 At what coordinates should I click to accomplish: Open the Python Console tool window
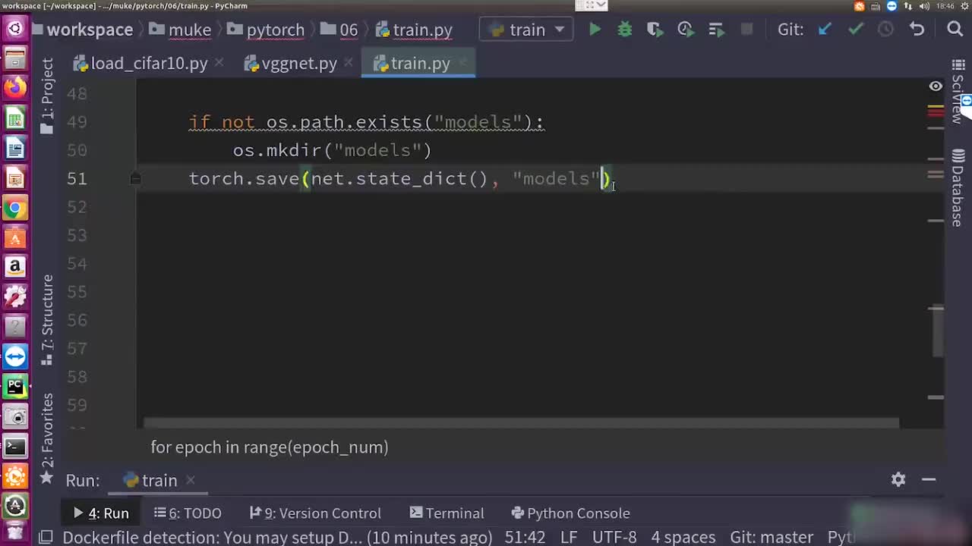570,513
